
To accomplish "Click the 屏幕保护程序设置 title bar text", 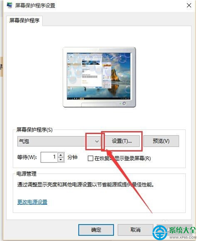I will (x=35, y=5).
